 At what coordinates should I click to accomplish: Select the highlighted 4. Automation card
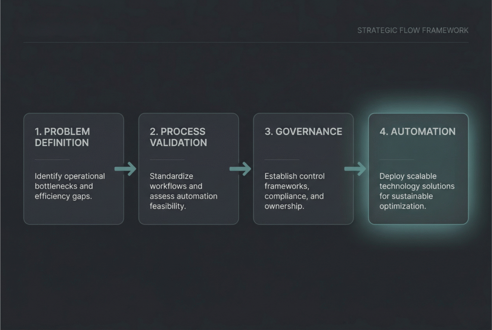pyautogui.click(x=418, y=168)
